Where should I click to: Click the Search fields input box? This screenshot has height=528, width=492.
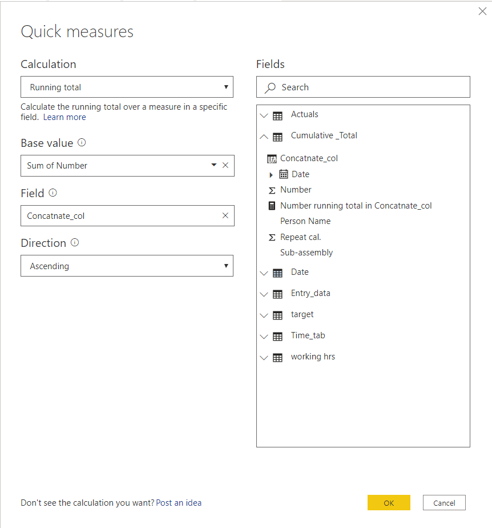tap(363, 87)
